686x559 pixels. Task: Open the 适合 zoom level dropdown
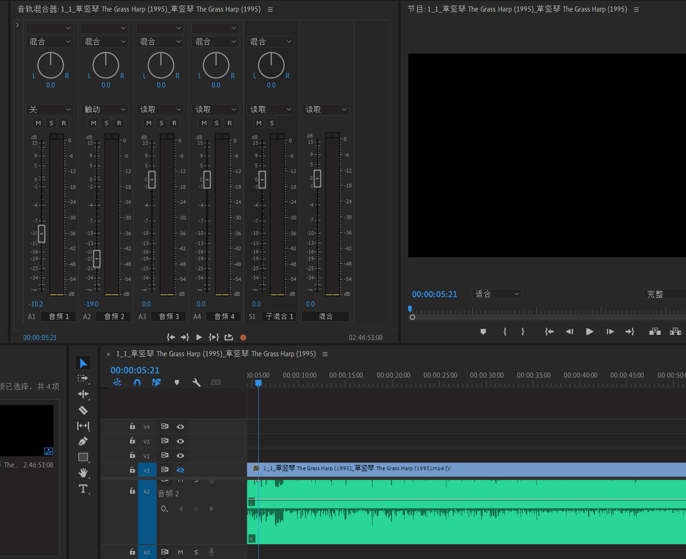point(497,294)
